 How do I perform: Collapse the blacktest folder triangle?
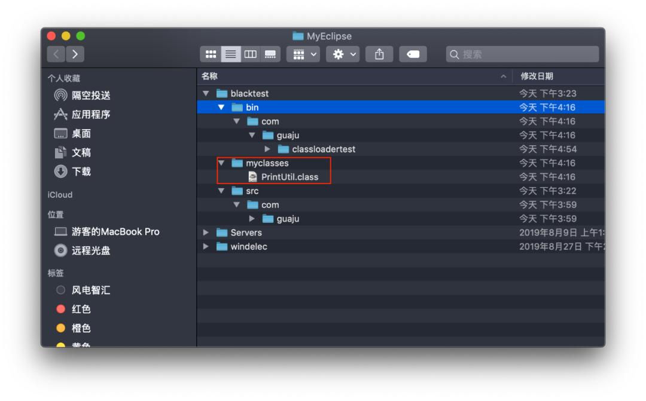coord(206,93)
